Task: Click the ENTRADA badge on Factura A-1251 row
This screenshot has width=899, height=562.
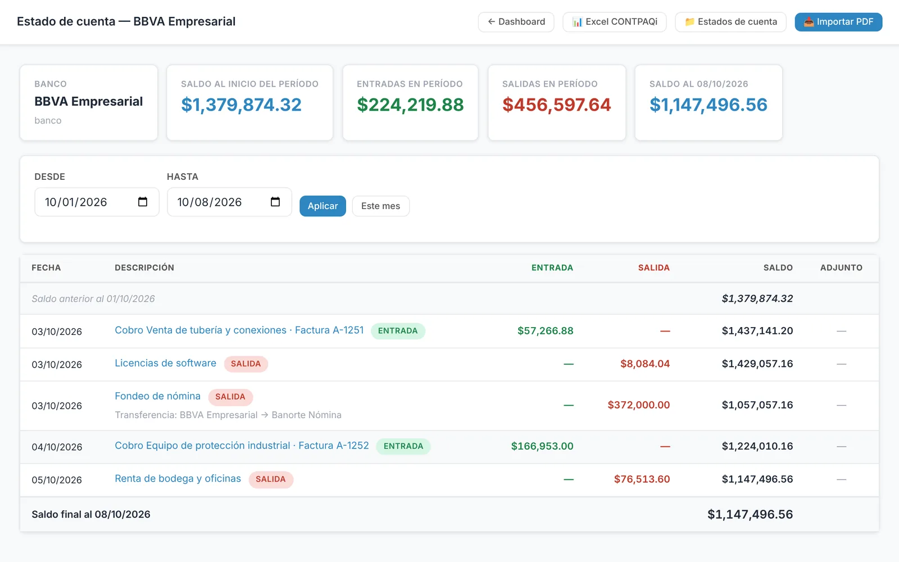Action: 398,331
